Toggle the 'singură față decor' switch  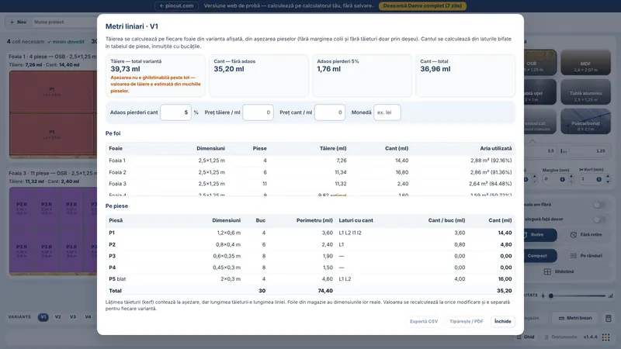[598, 219]
